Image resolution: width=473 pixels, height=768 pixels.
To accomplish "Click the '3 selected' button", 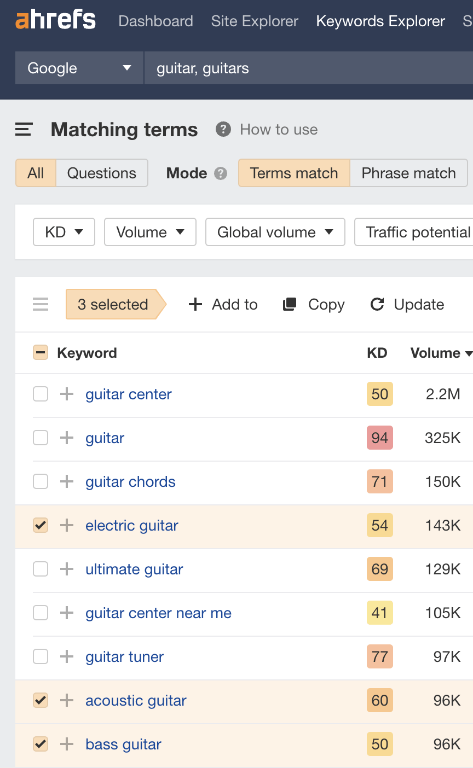I will coord(113,305).
